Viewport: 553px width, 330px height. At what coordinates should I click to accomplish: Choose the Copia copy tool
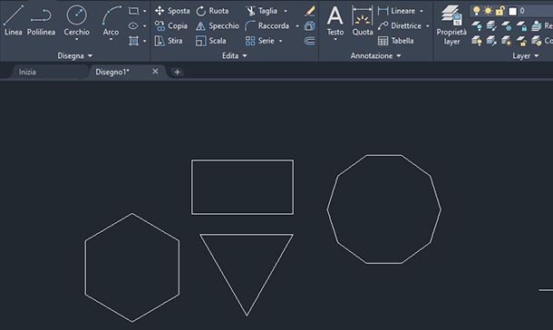[171, 25]
